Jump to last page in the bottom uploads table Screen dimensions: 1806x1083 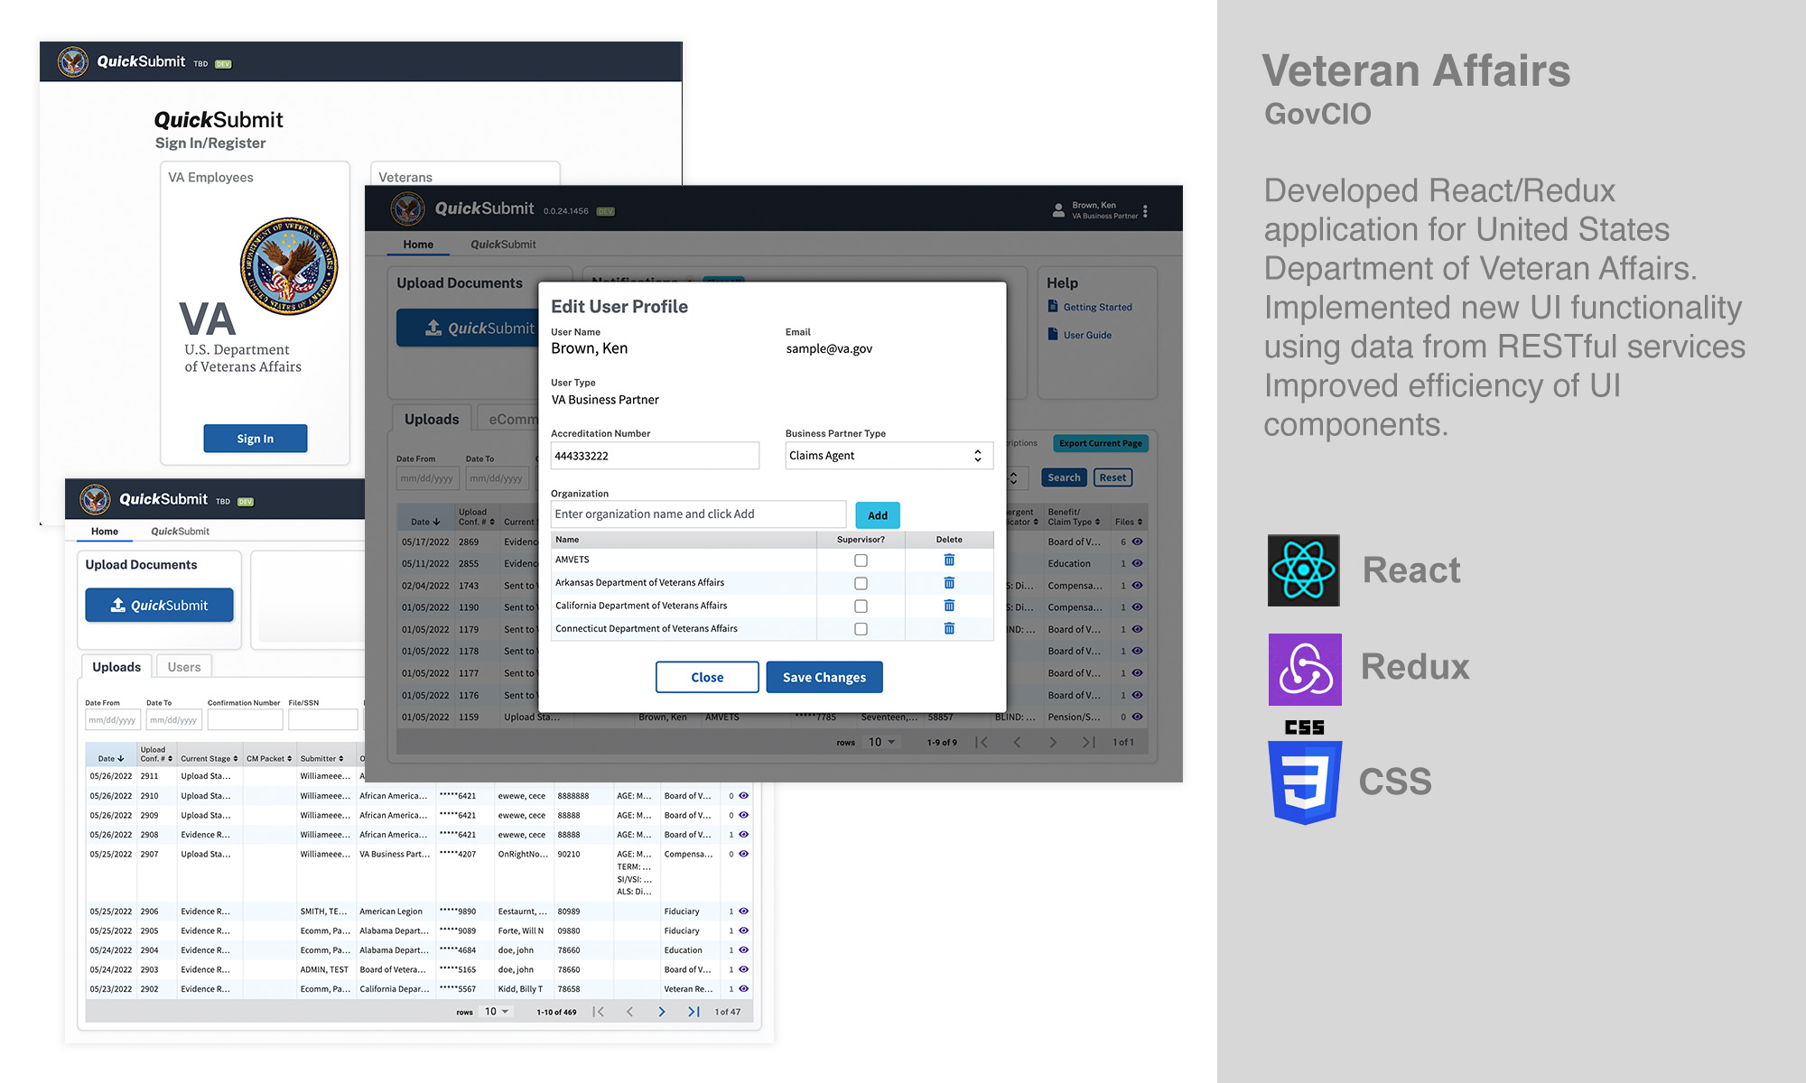tap(694, 1012)
